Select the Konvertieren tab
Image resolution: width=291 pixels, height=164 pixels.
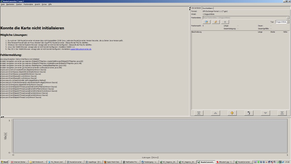(x=196, y=8)
